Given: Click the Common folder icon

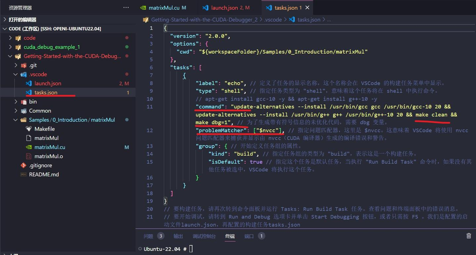Looking at the screenshot, I should (23, 111).
